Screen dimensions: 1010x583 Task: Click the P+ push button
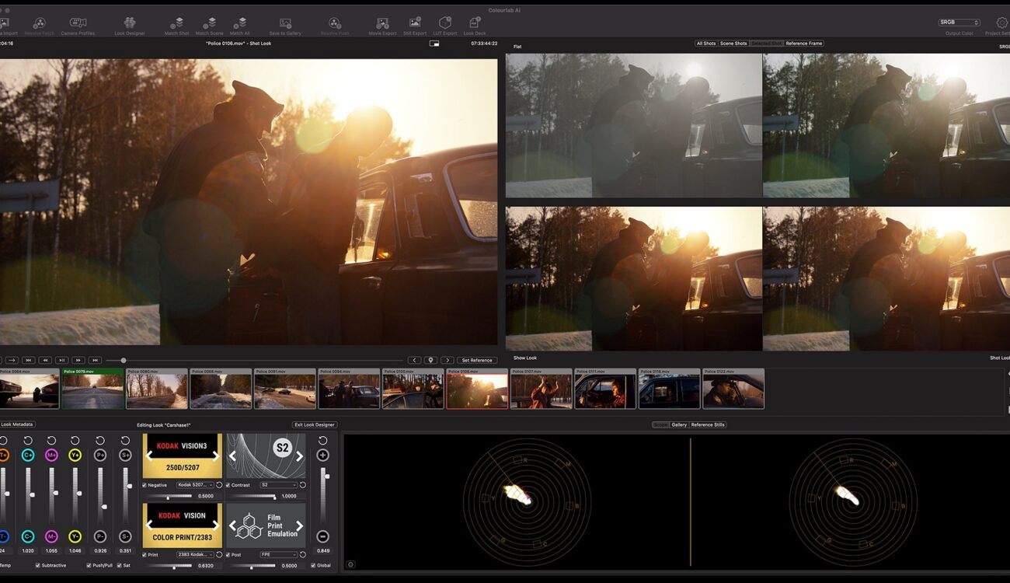coord(100,456)
